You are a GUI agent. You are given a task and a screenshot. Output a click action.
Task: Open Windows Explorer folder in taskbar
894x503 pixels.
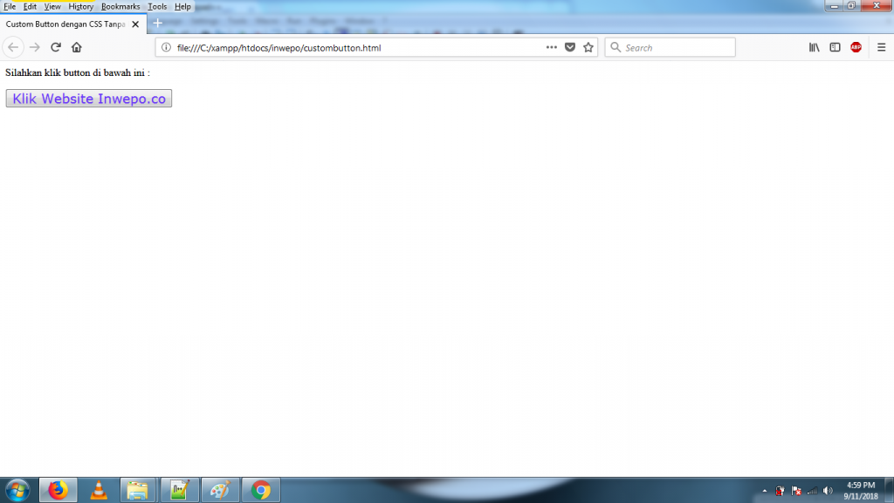(x=138, y=490)
